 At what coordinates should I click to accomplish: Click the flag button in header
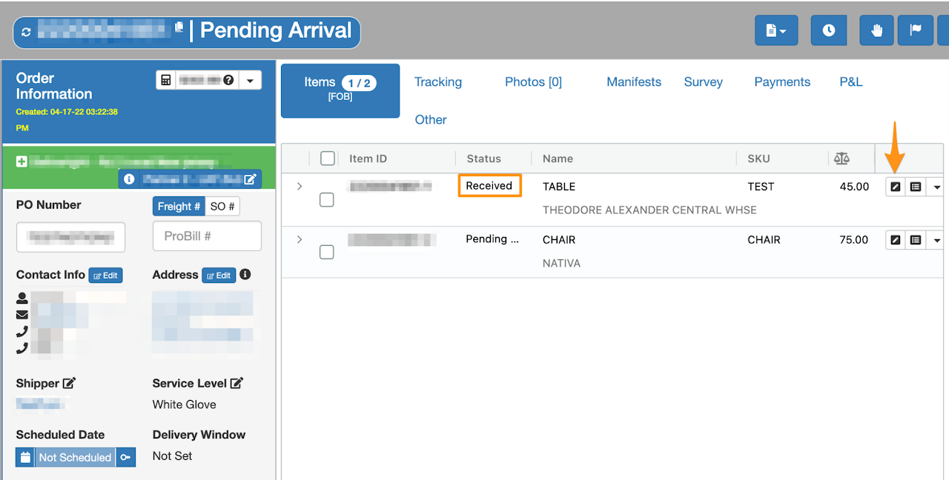click(916, 30)
